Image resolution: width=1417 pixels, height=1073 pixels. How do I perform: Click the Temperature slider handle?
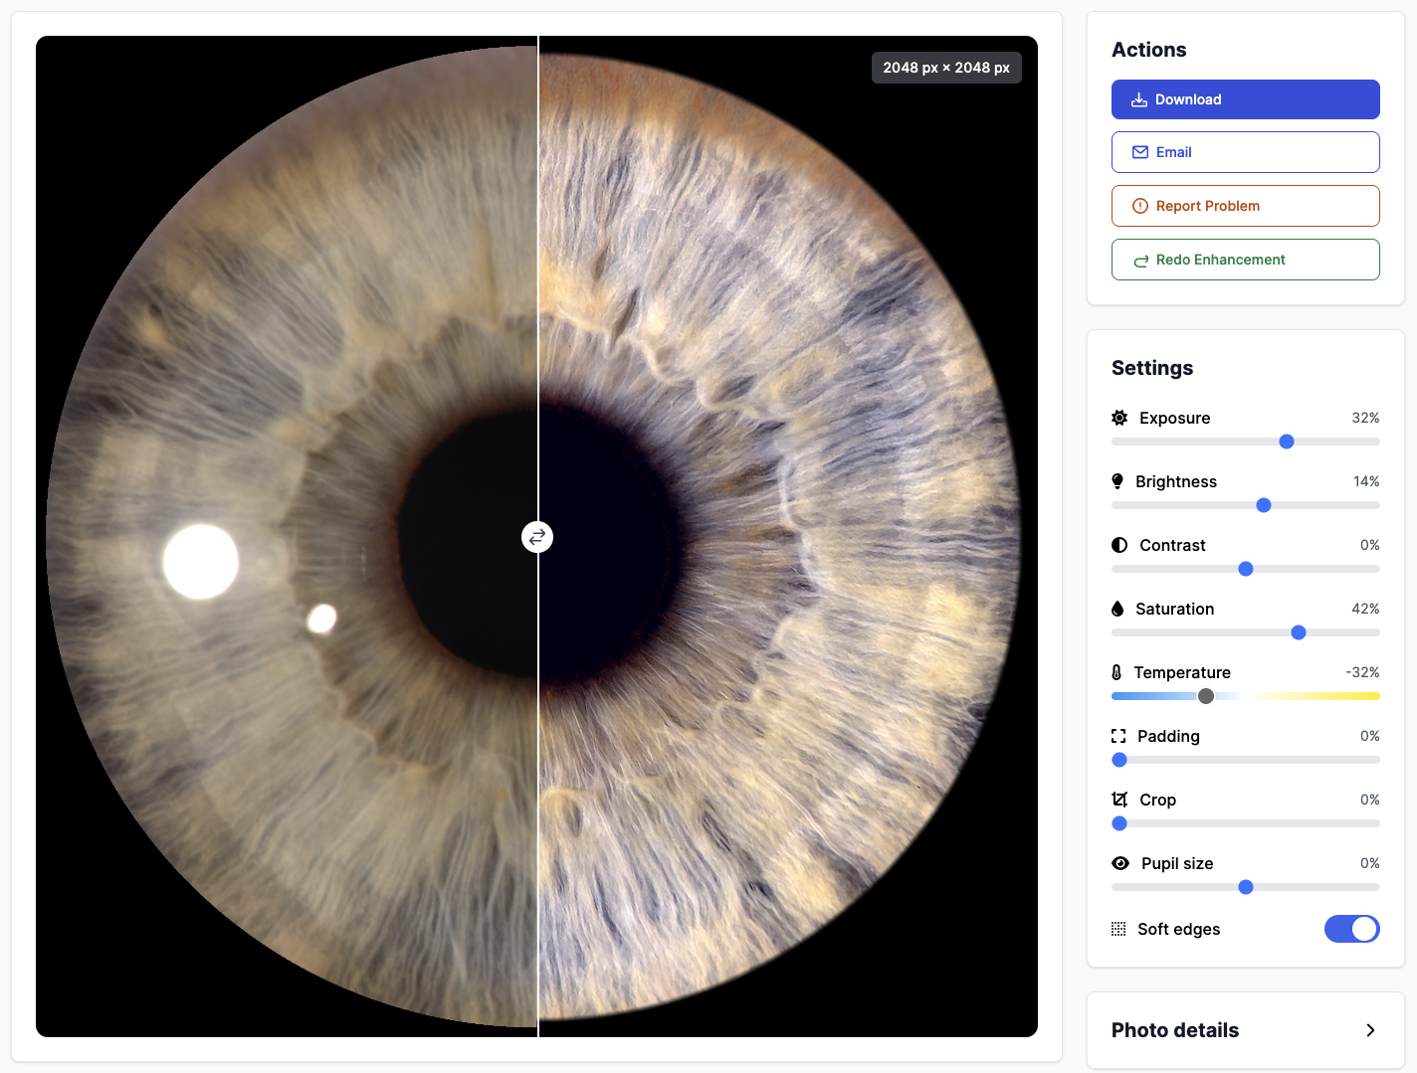point(1206,696)
